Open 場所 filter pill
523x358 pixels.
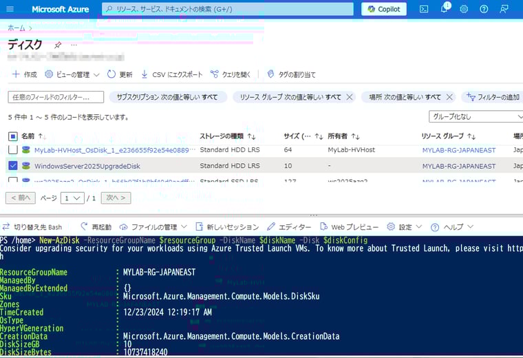coord(405,97)
